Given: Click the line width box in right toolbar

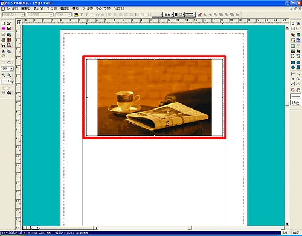Looking at the screenshot, I should point(295,96).
